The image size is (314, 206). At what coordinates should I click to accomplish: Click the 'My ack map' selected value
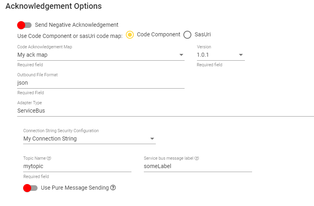click(33, 55)
